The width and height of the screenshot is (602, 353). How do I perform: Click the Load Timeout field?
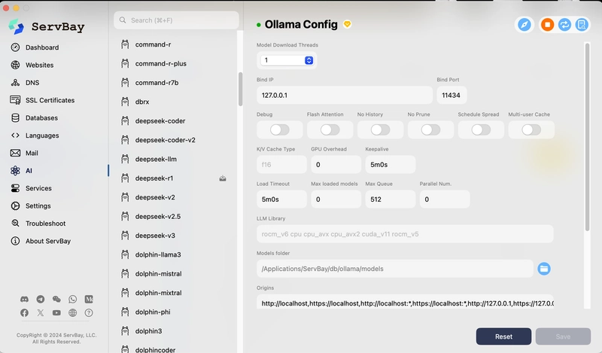(281, 199)
